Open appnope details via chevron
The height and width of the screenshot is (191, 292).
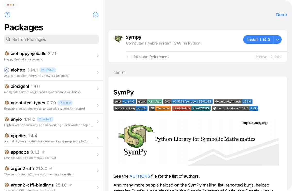(x=98, y=155)
